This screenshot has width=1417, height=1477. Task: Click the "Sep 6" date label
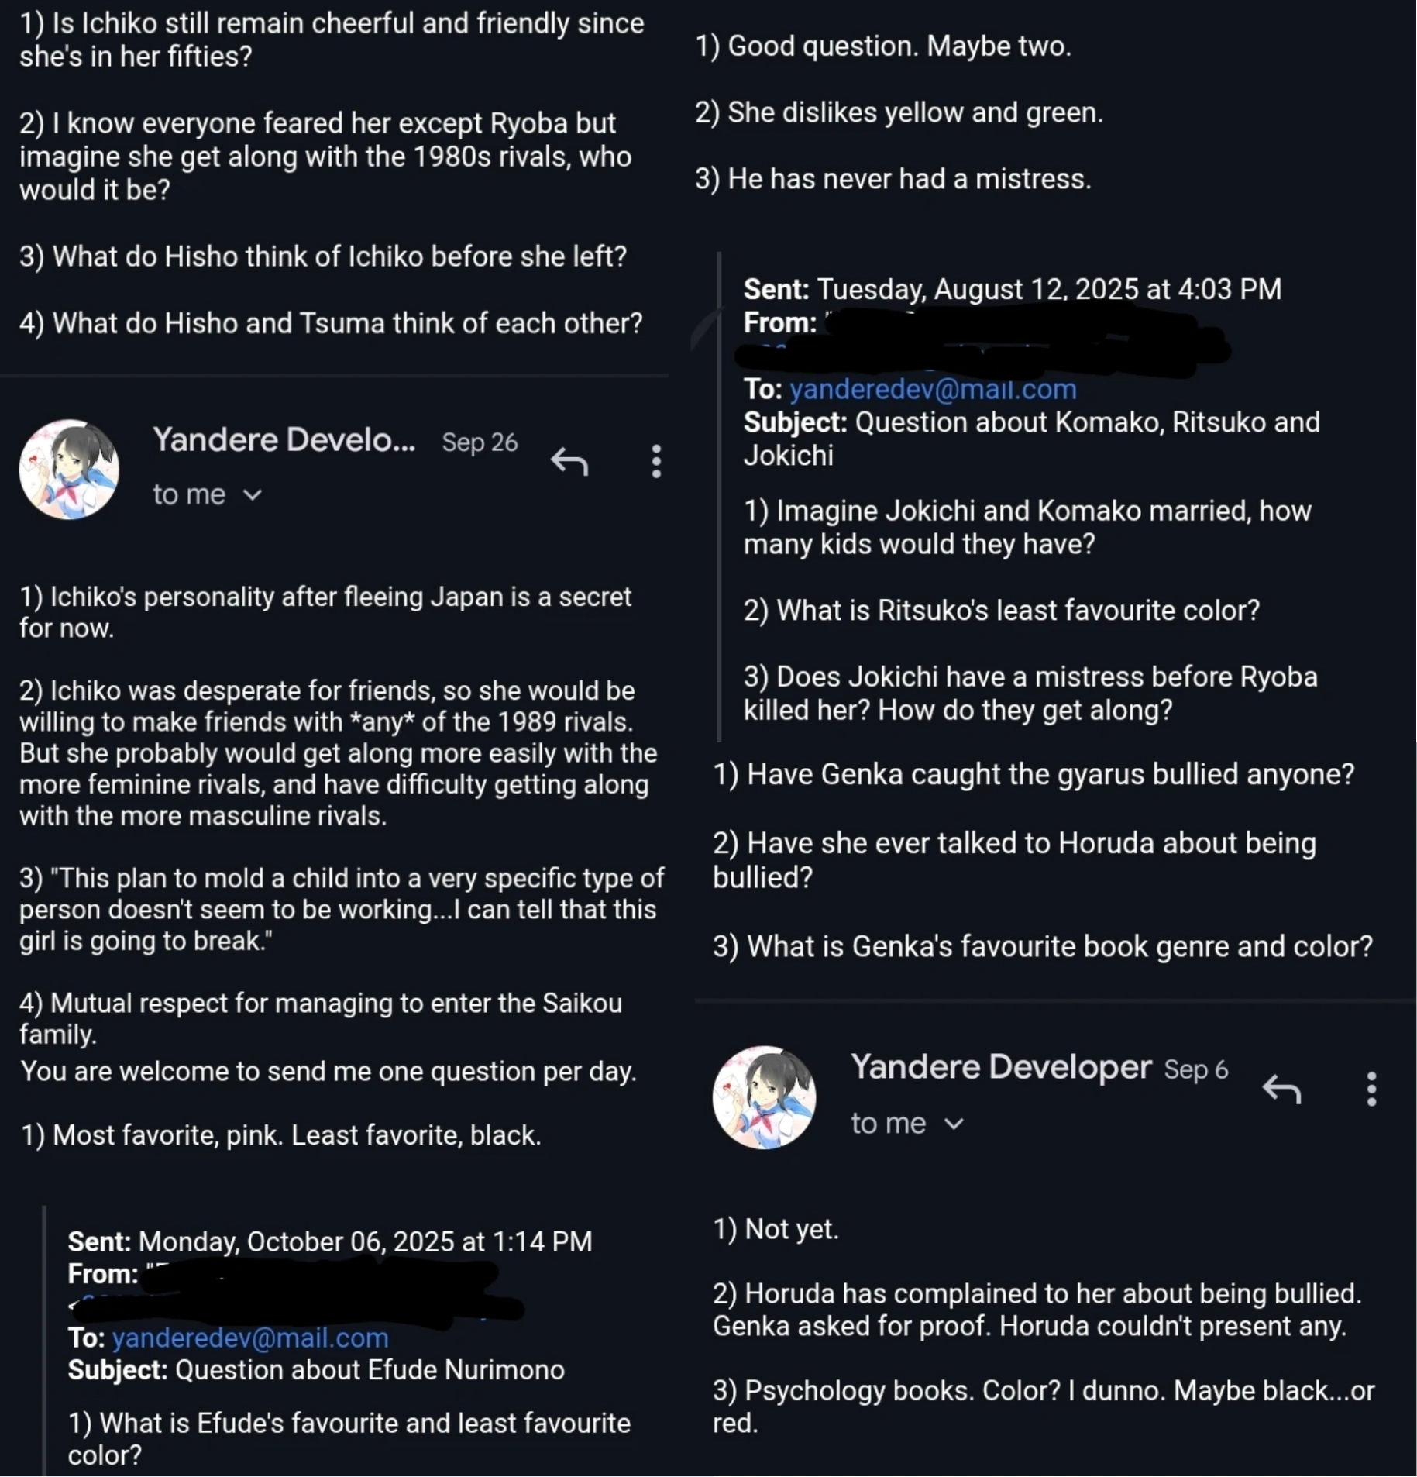point(1195,1069)
